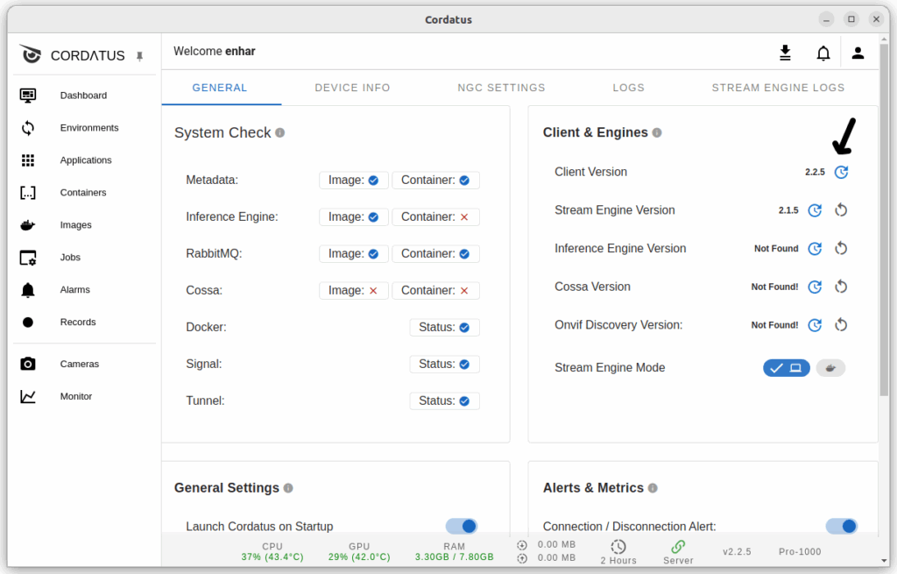Image resolution: width=897 pixels, height=574 pixels.
Task: Click the 2 Hours clock icon in the status bar
Action: tap(618, 547)
